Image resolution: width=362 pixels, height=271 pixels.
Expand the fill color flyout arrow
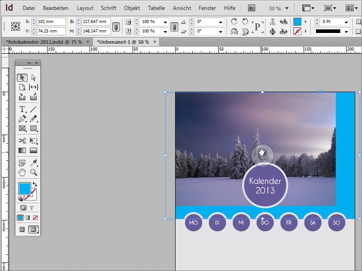[306, 22]
